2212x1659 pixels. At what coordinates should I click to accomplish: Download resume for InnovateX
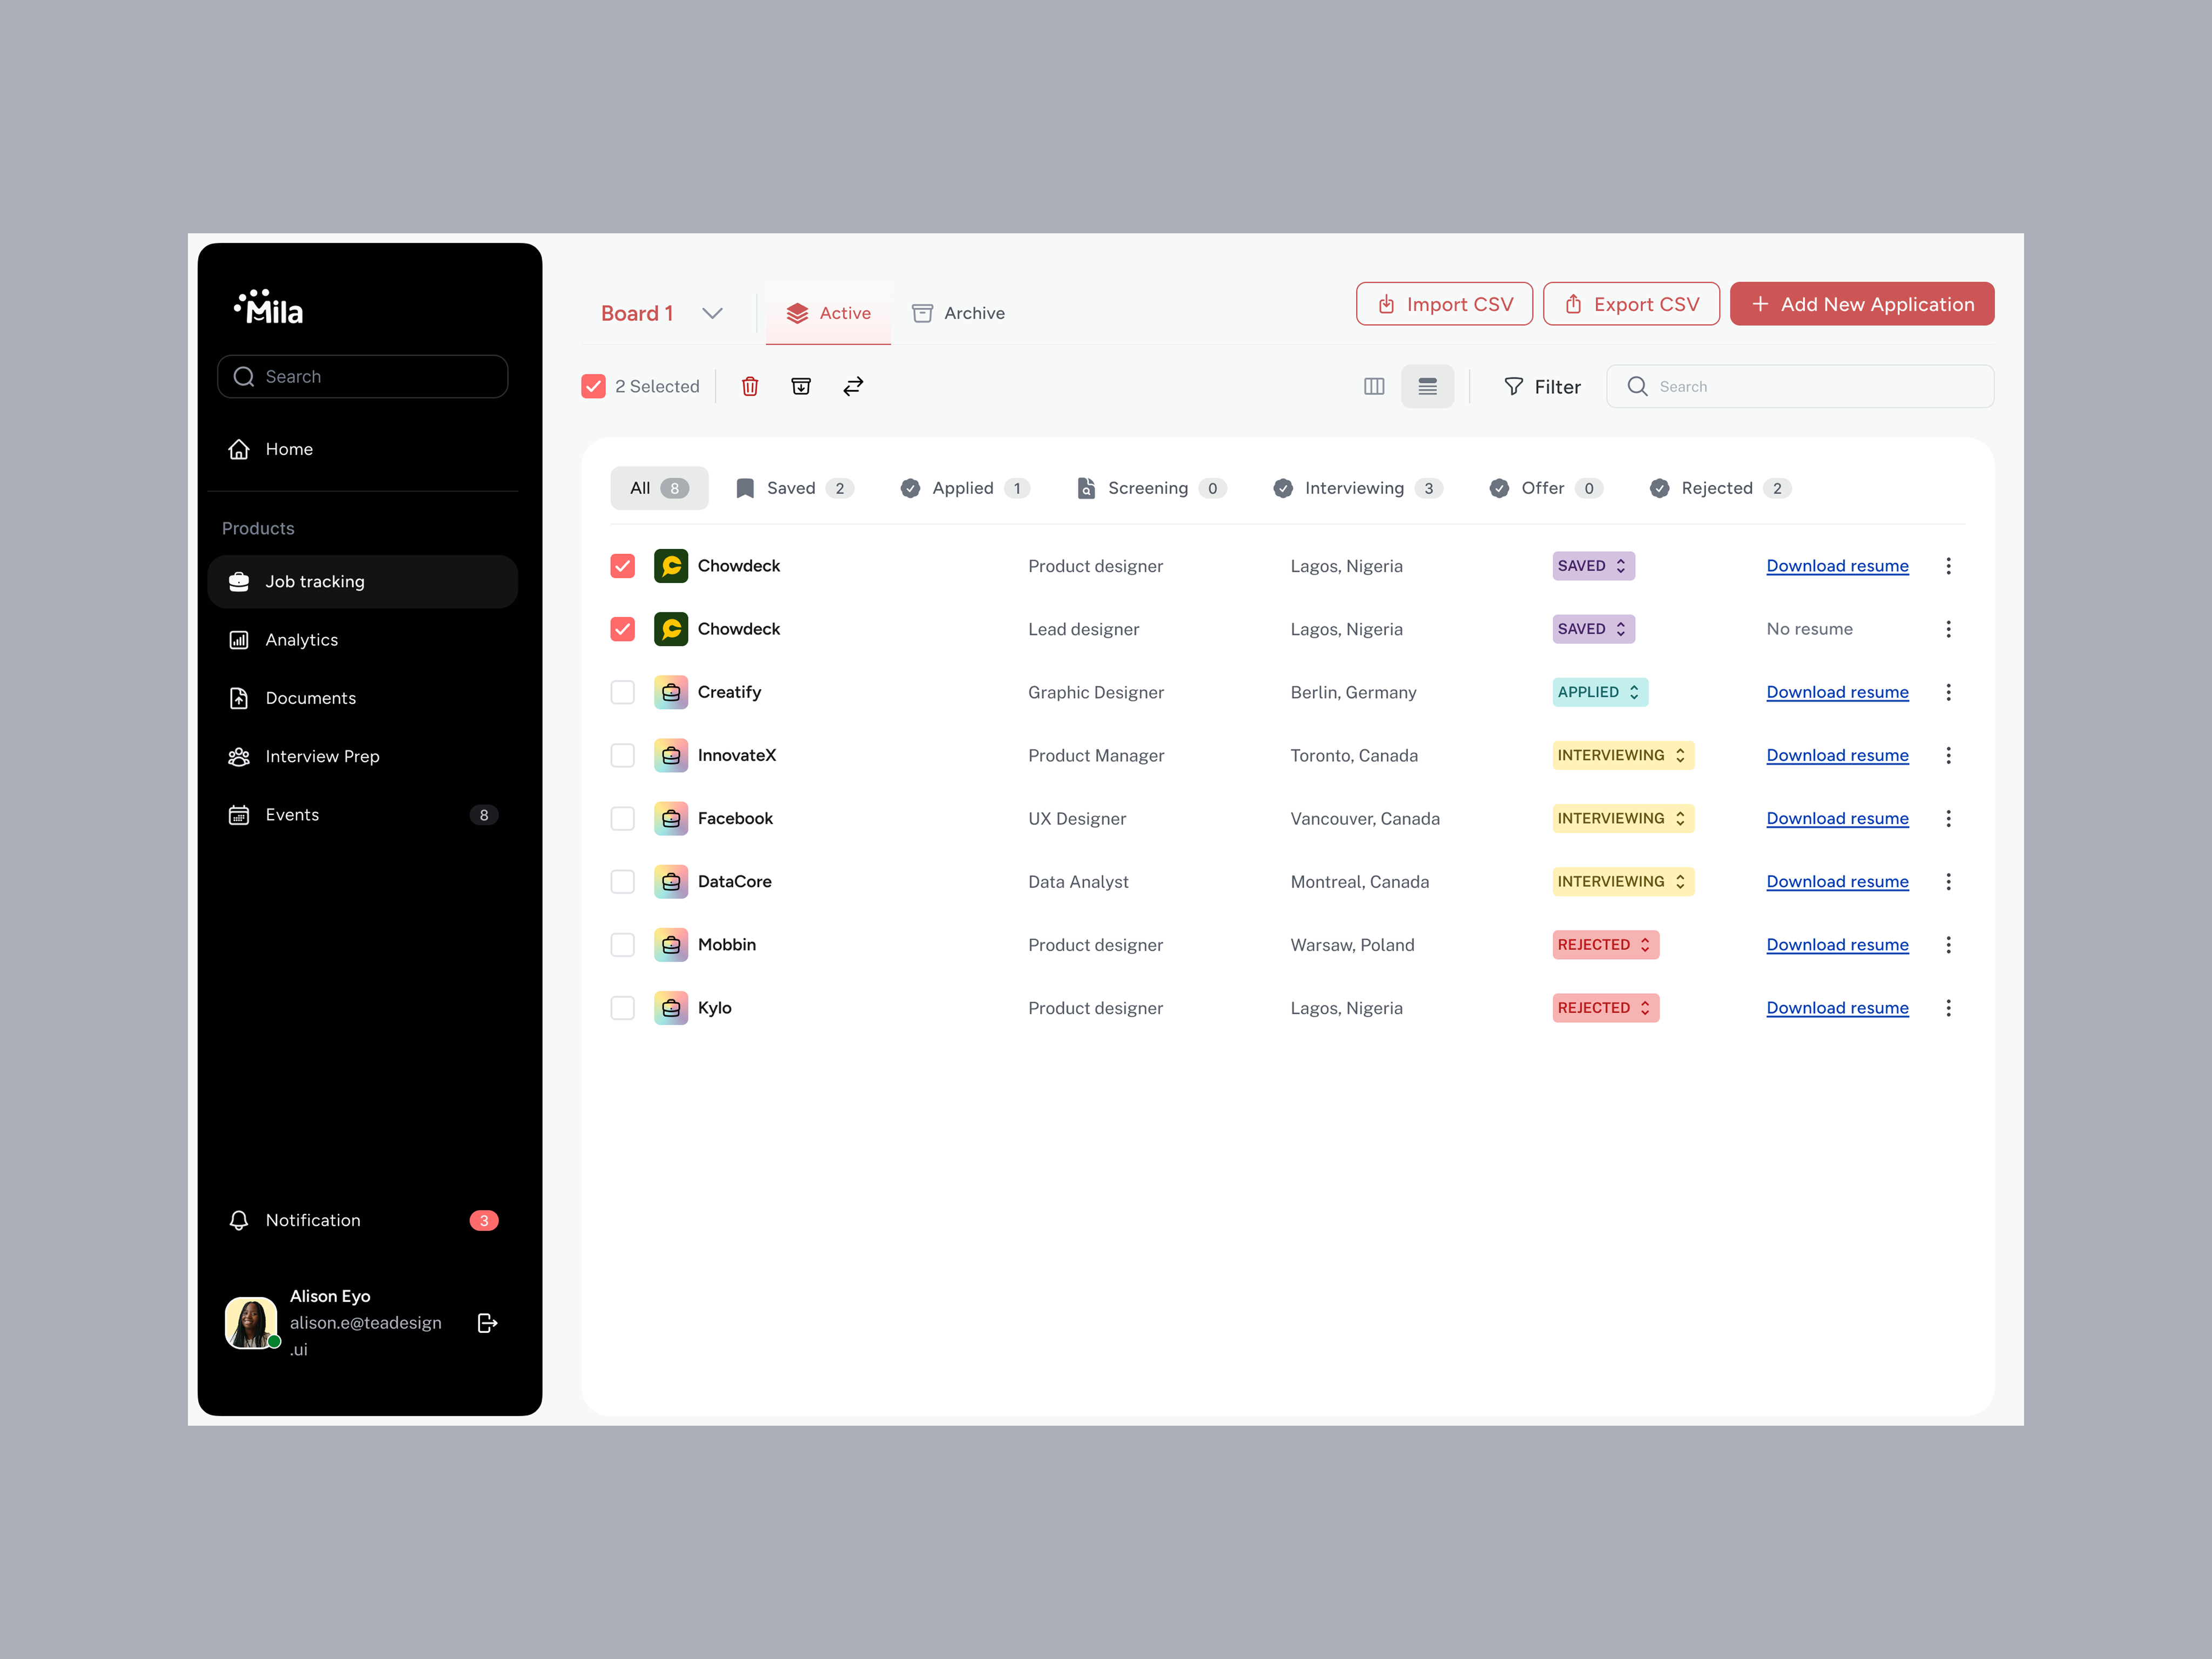point(1837,755)
